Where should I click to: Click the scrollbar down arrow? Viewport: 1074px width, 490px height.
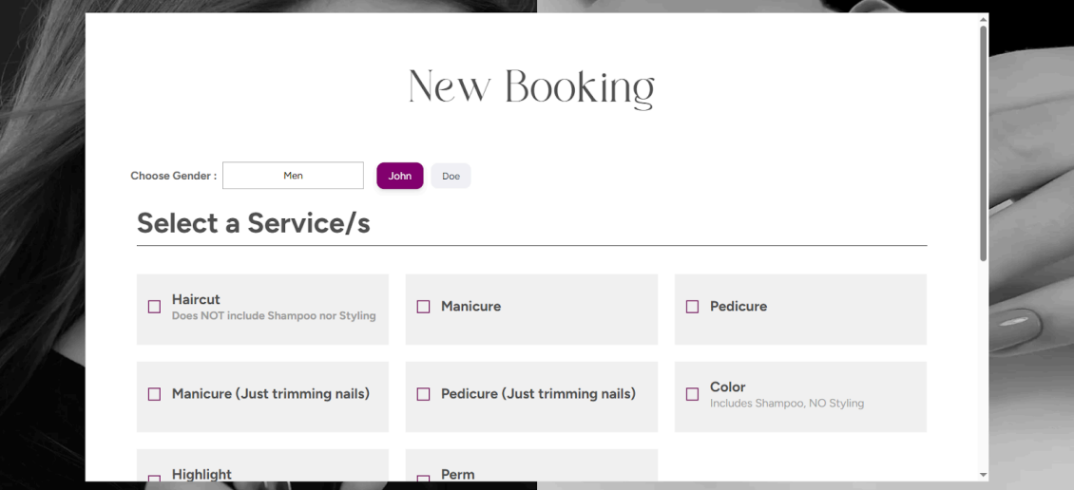point(983,474)
